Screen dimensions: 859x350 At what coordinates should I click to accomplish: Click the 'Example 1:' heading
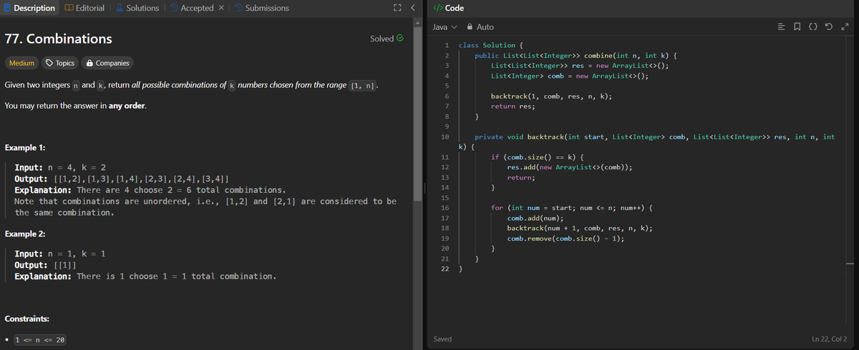(x=25, y=147)
